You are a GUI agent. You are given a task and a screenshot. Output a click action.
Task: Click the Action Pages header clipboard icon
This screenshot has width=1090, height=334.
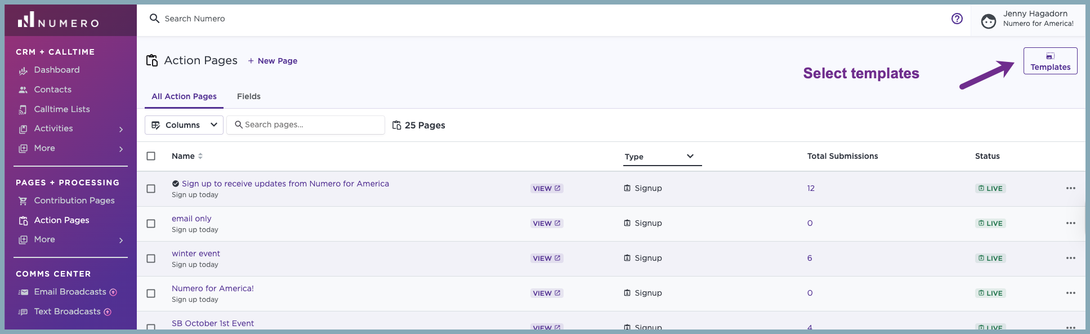152,60
